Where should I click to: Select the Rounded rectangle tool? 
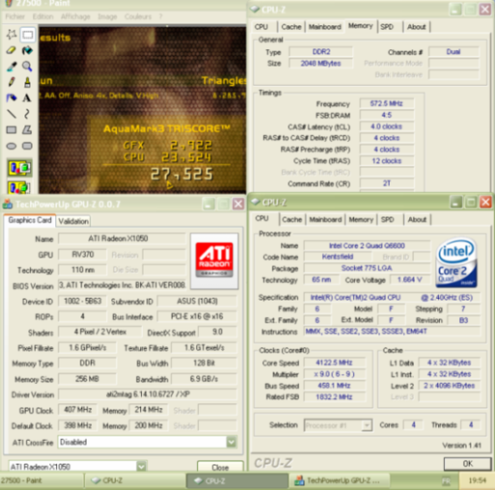(x=27, y=146)
